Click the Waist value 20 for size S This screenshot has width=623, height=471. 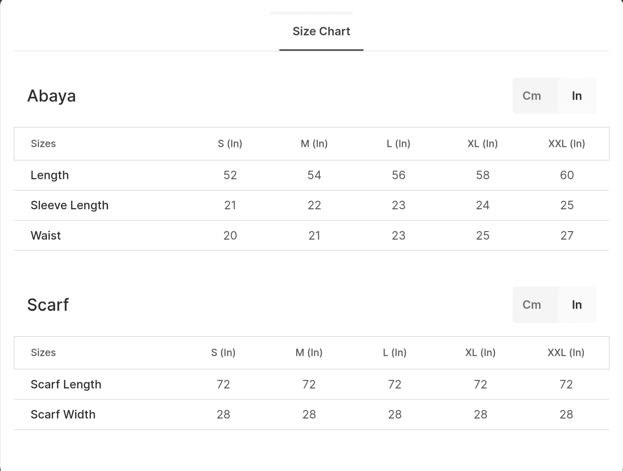(x=230, y=235)
